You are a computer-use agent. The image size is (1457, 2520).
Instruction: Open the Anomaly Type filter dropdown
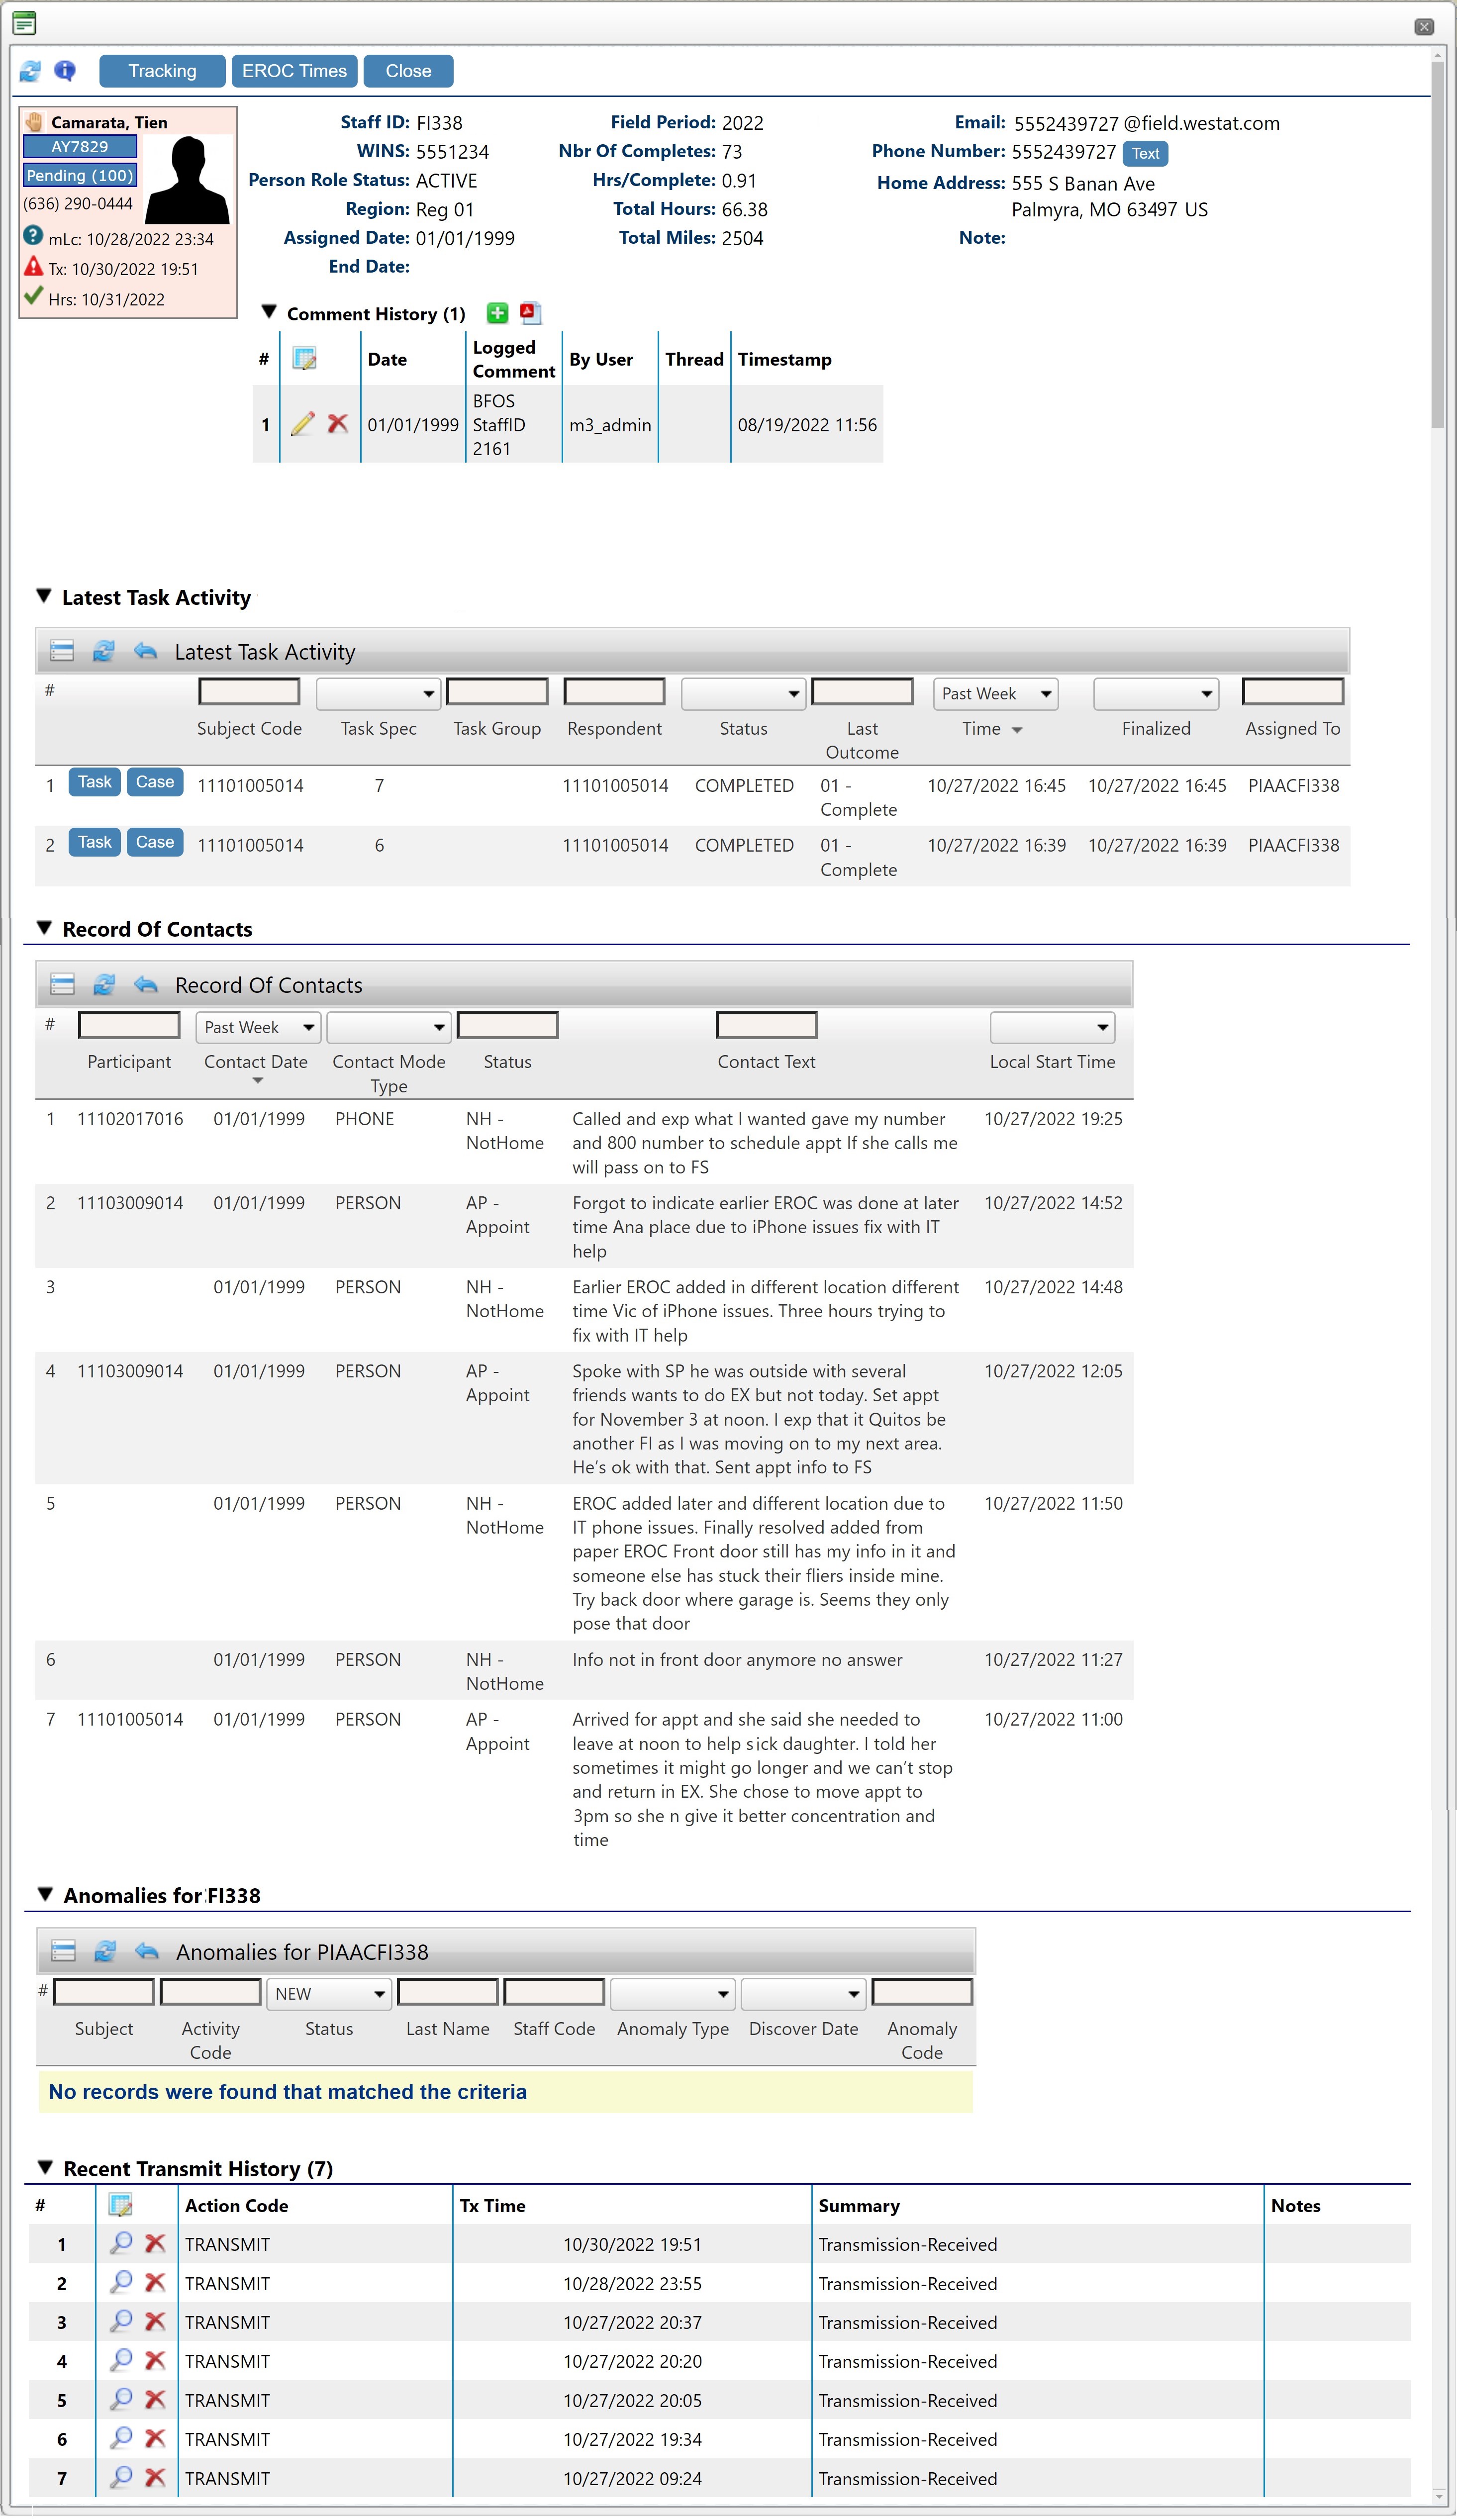pos(673,1993)
